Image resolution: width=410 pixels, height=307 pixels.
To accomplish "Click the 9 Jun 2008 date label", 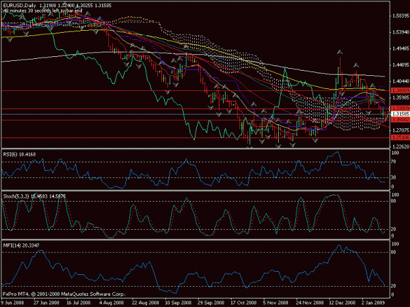I will pyautogui.click(x=12, y=302).
